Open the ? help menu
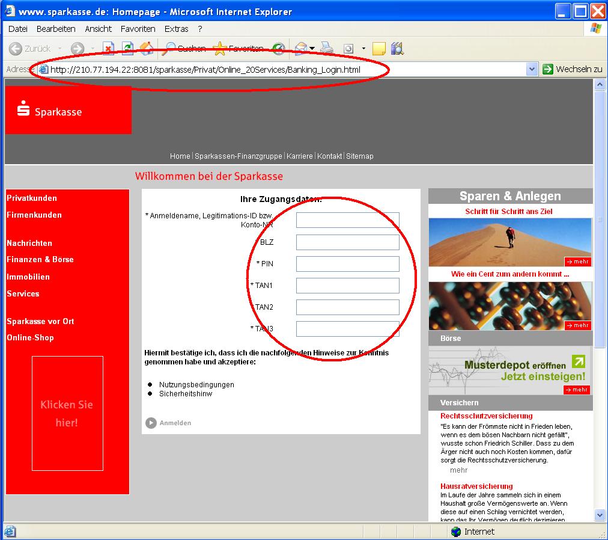Viewport: 608px width, 540px height. [x=199, y=29]
